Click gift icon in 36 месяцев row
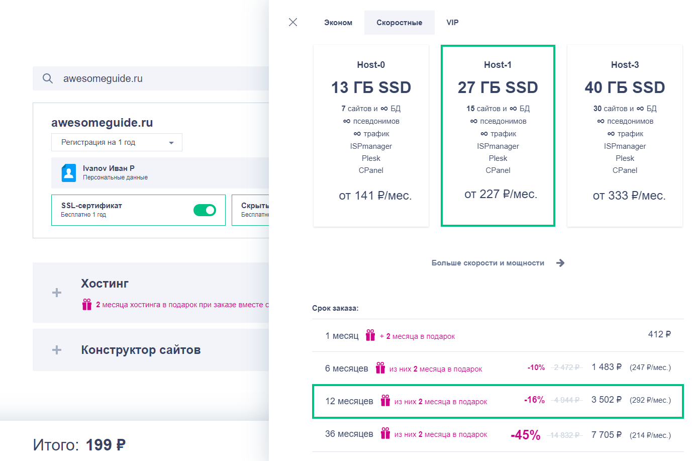The height and width of the screenshot is (461, 693). coord(385,433)
